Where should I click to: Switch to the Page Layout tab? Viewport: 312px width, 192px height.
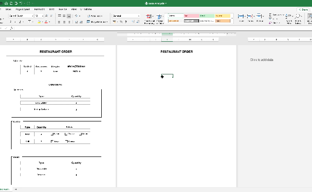23,9
